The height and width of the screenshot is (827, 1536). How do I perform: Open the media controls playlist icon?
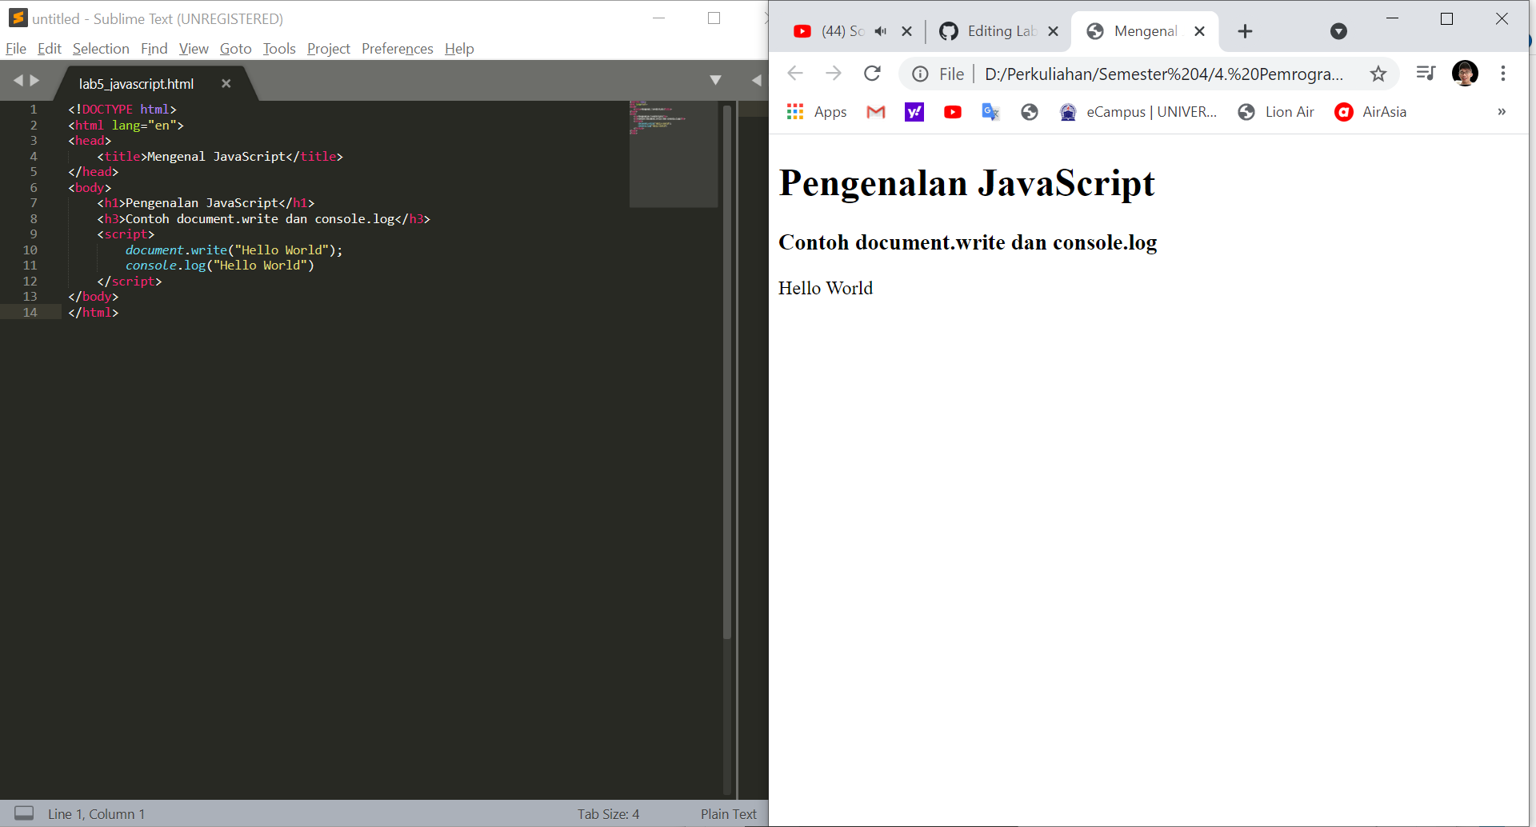point(1426,74)
